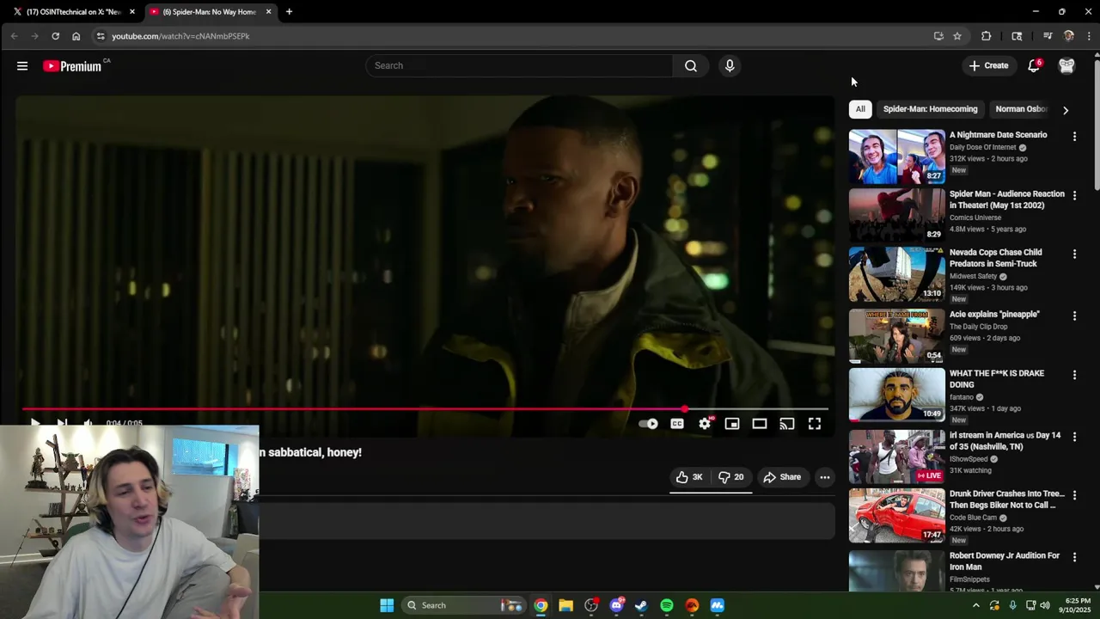Open the player settings gear

tap(705, 424)
